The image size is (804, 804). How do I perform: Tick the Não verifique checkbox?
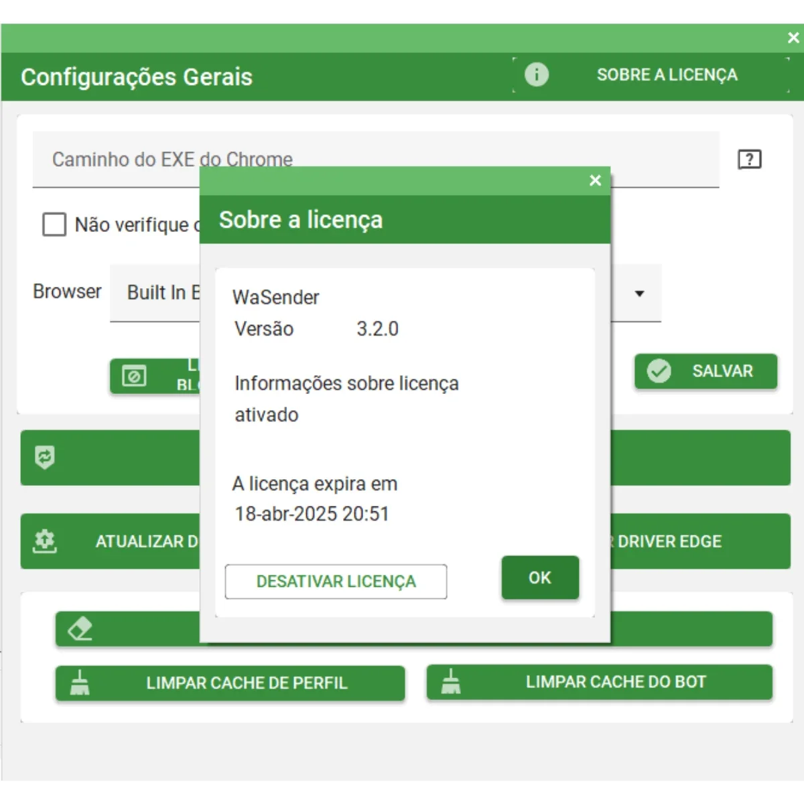tap(54, 224)
